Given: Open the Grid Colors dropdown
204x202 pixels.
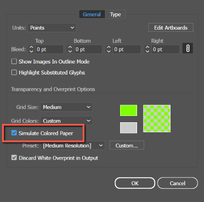Looking at the screenshot, I should (66, 121).
